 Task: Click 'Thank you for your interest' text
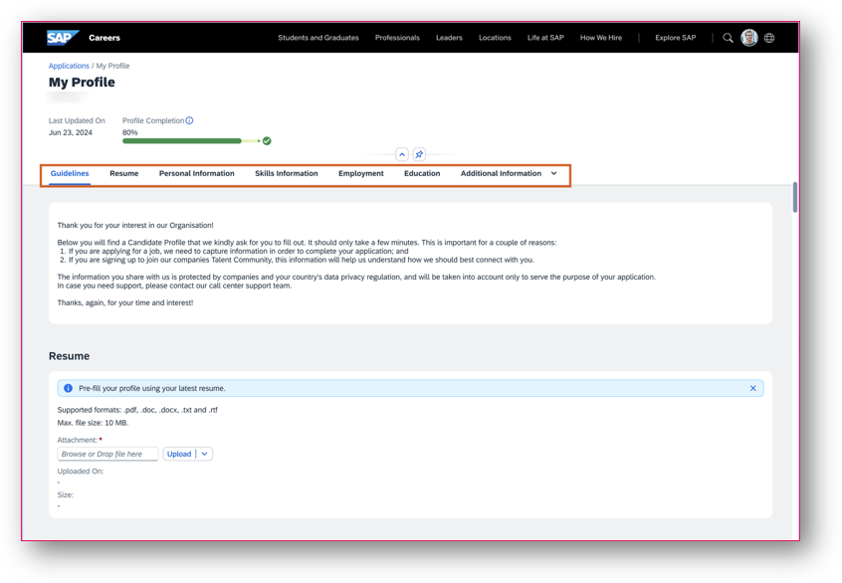135,226
